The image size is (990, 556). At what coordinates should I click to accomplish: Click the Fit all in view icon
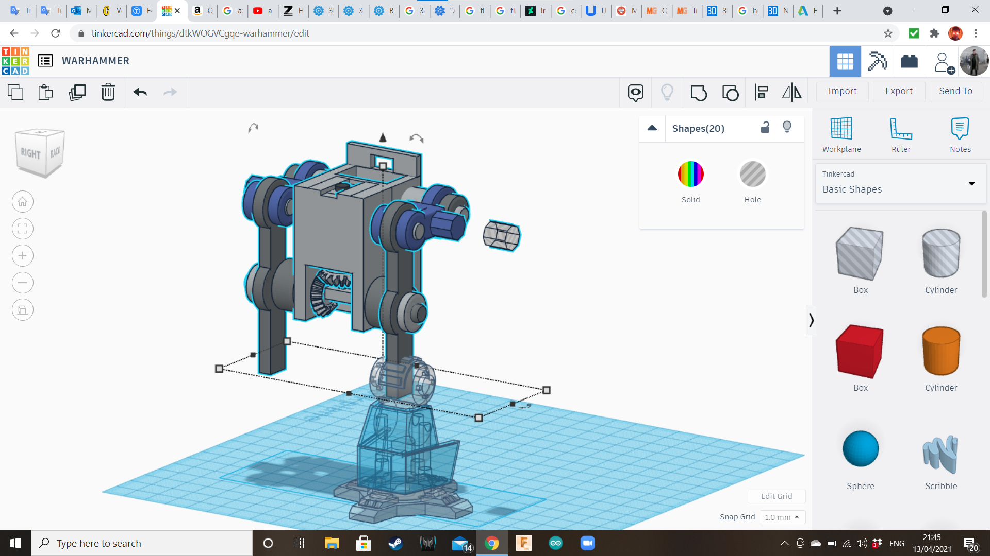[23, 229]
